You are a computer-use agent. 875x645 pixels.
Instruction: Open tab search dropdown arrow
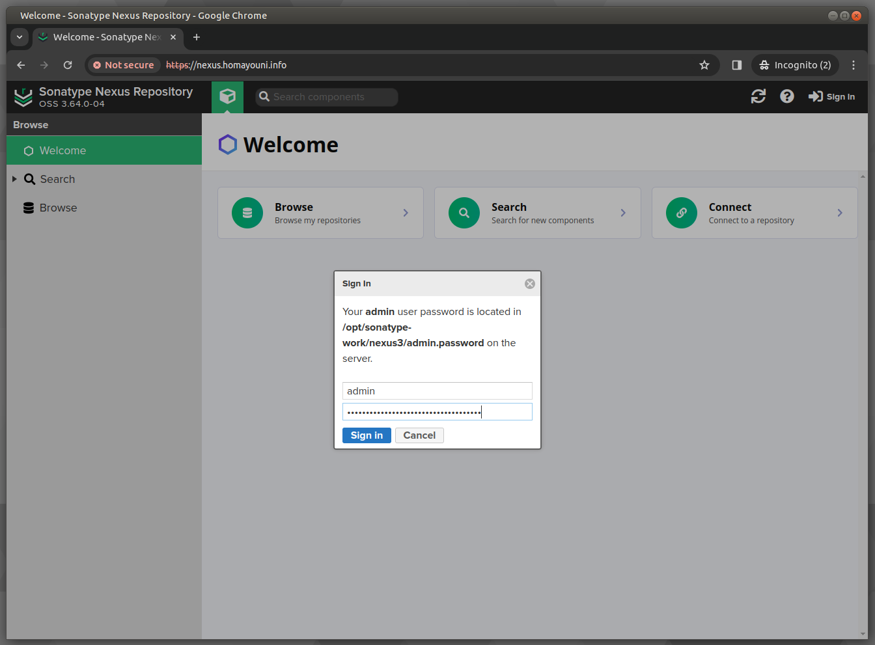pyautogui.click(x=20, y=37)
